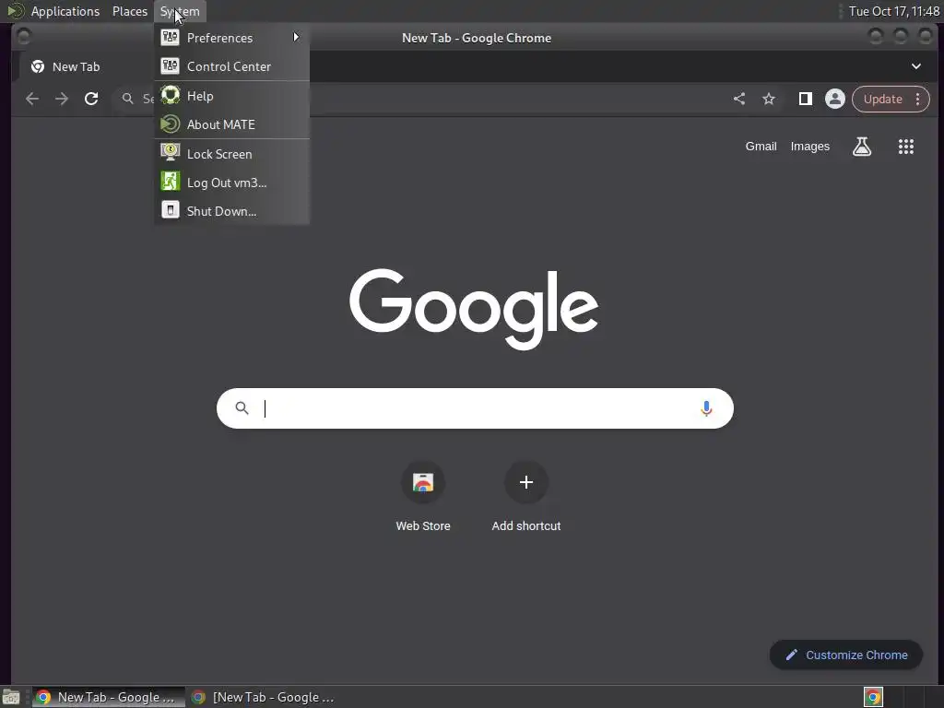Click the clock showing Tue Oct 17
This screenshot has width=944, height=708.
pyautogui.click(x=893, y=11)
